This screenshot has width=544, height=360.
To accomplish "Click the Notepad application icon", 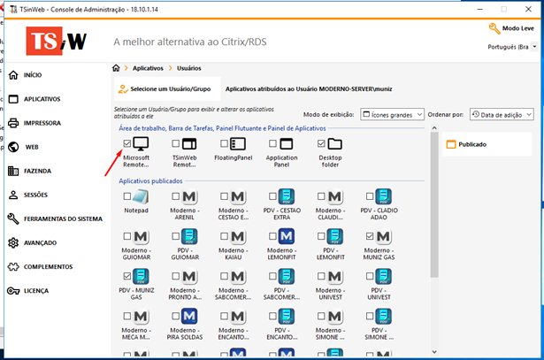I will tap(141, 196).
